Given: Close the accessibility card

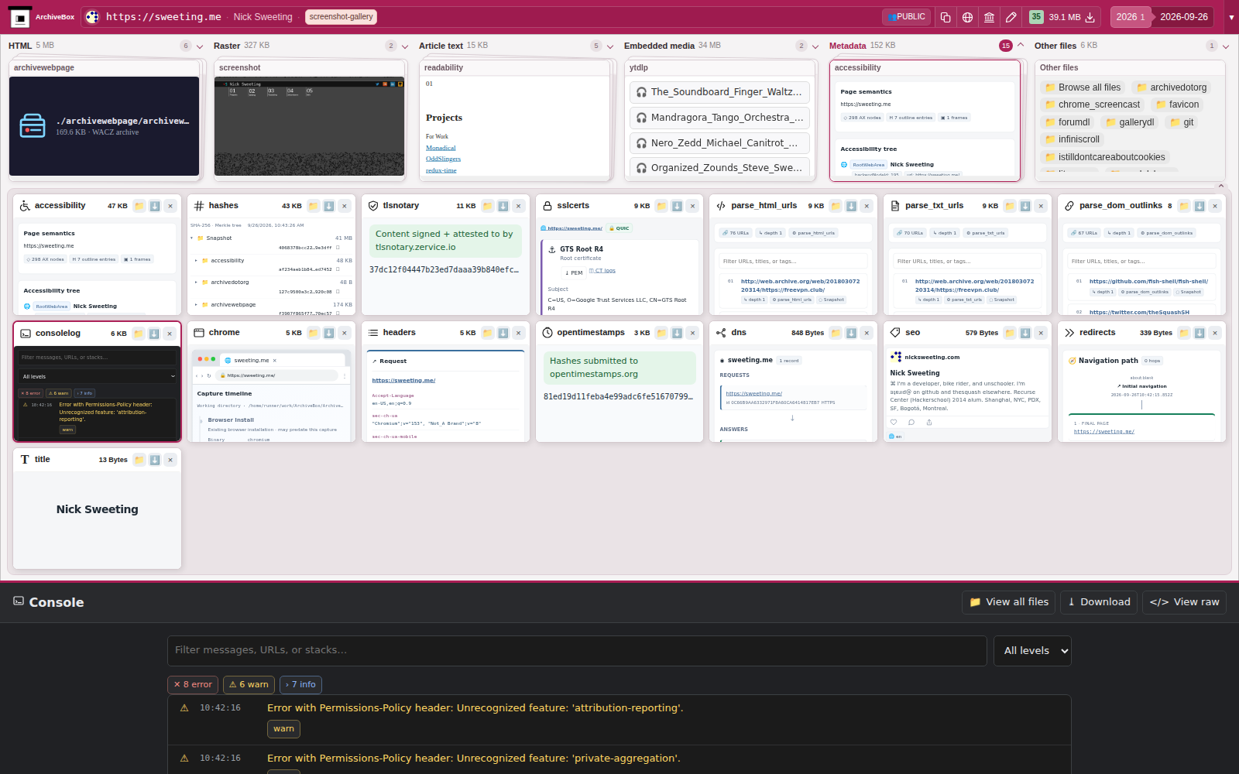Looking at the screenshot, I should pyautogui.click(x=170, y=206).
